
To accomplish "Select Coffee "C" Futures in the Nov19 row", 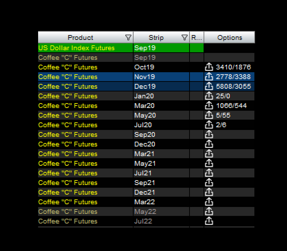I will [68, 77].
